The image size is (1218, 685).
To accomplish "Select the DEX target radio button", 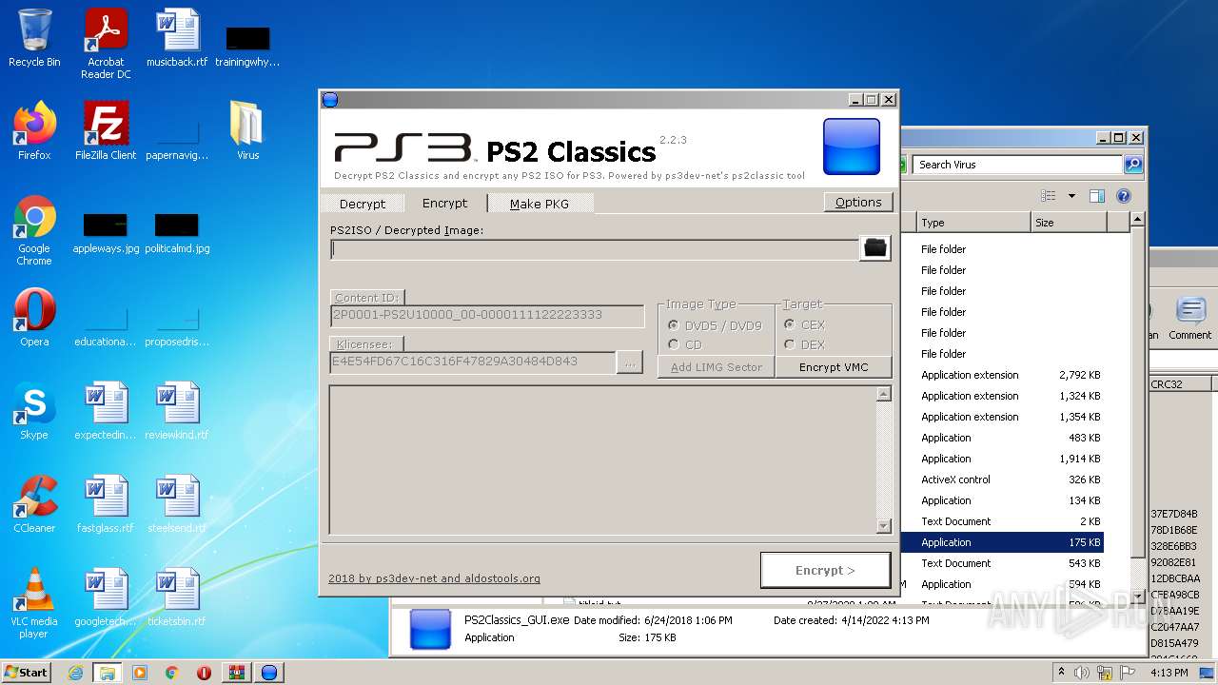I will (x=790, y=344).
